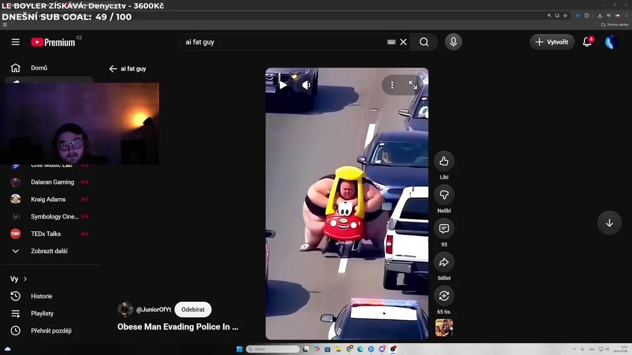The width and height of the screenshot is (632, 355).
Task: Open Microsoft Edge from the taskbar
Action: [x=360, y=349]
